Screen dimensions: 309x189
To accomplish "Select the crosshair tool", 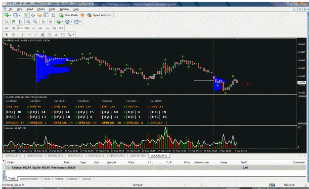I will click(x=14, y=35).
